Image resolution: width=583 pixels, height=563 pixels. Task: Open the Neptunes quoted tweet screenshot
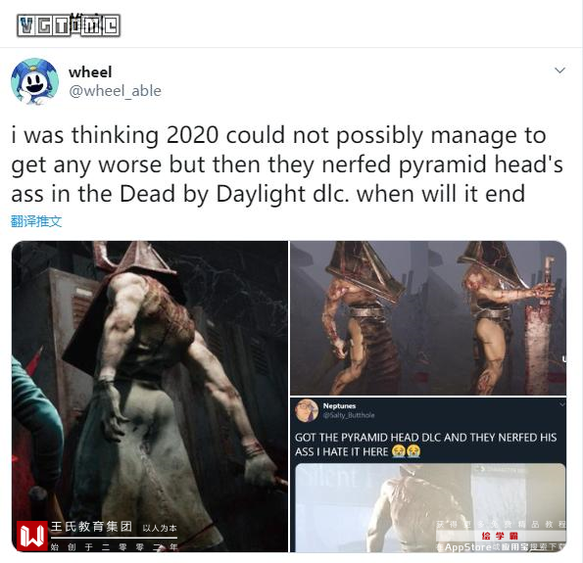pos(428,475)
